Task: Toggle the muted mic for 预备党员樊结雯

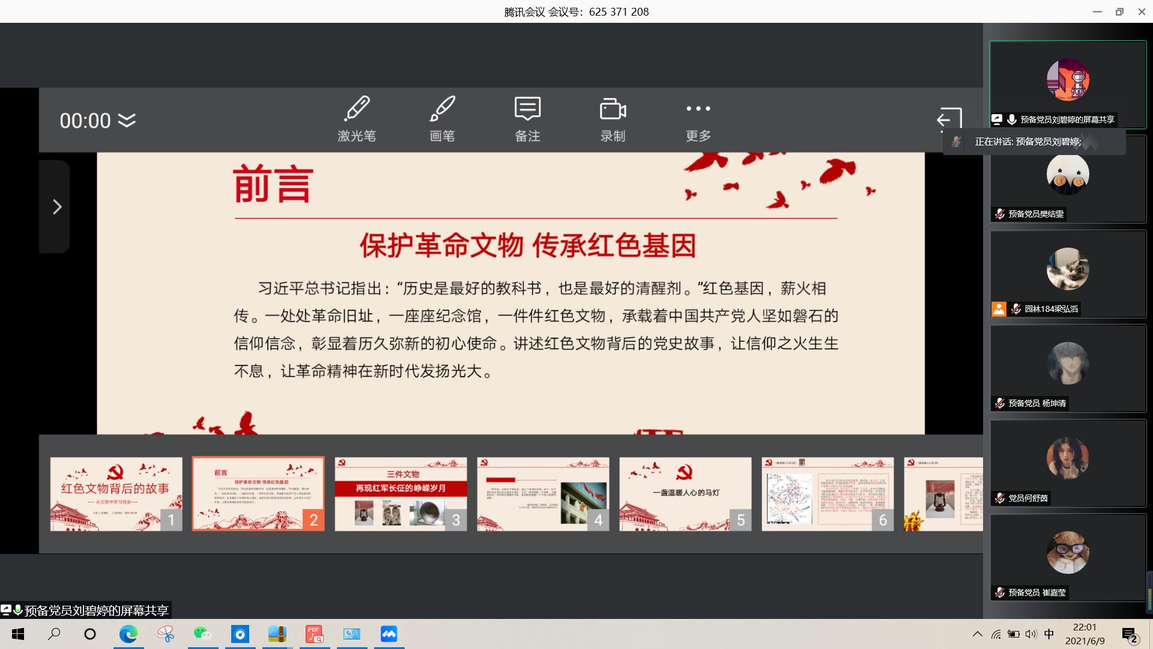Action: (999, 214)
